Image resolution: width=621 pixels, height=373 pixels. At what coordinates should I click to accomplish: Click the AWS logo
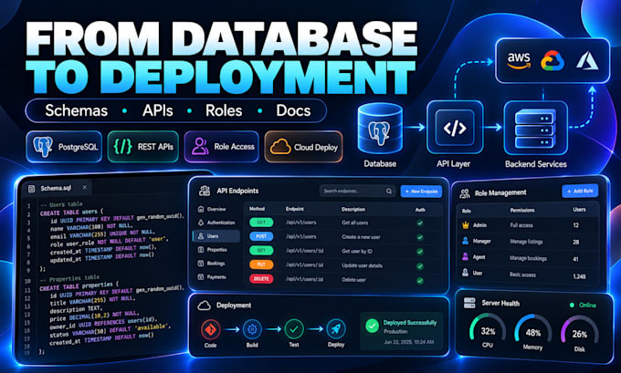click(x=519, y=60)
